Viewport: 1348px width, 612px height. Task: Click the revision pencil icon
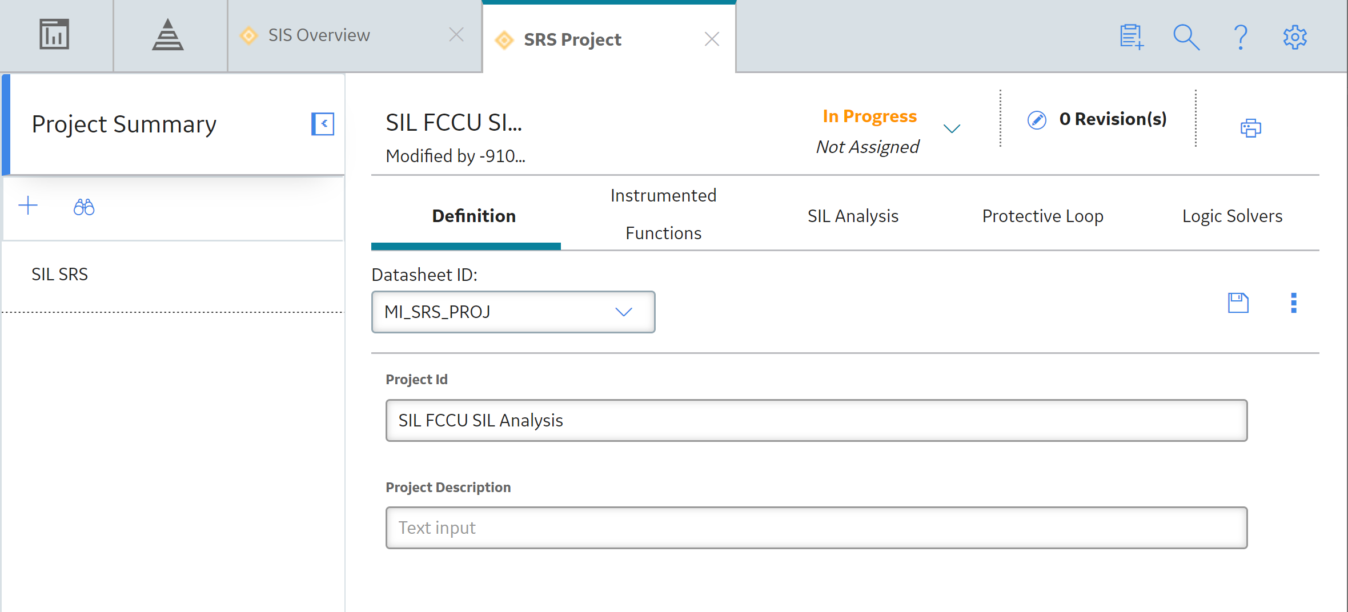point(1037,120)
